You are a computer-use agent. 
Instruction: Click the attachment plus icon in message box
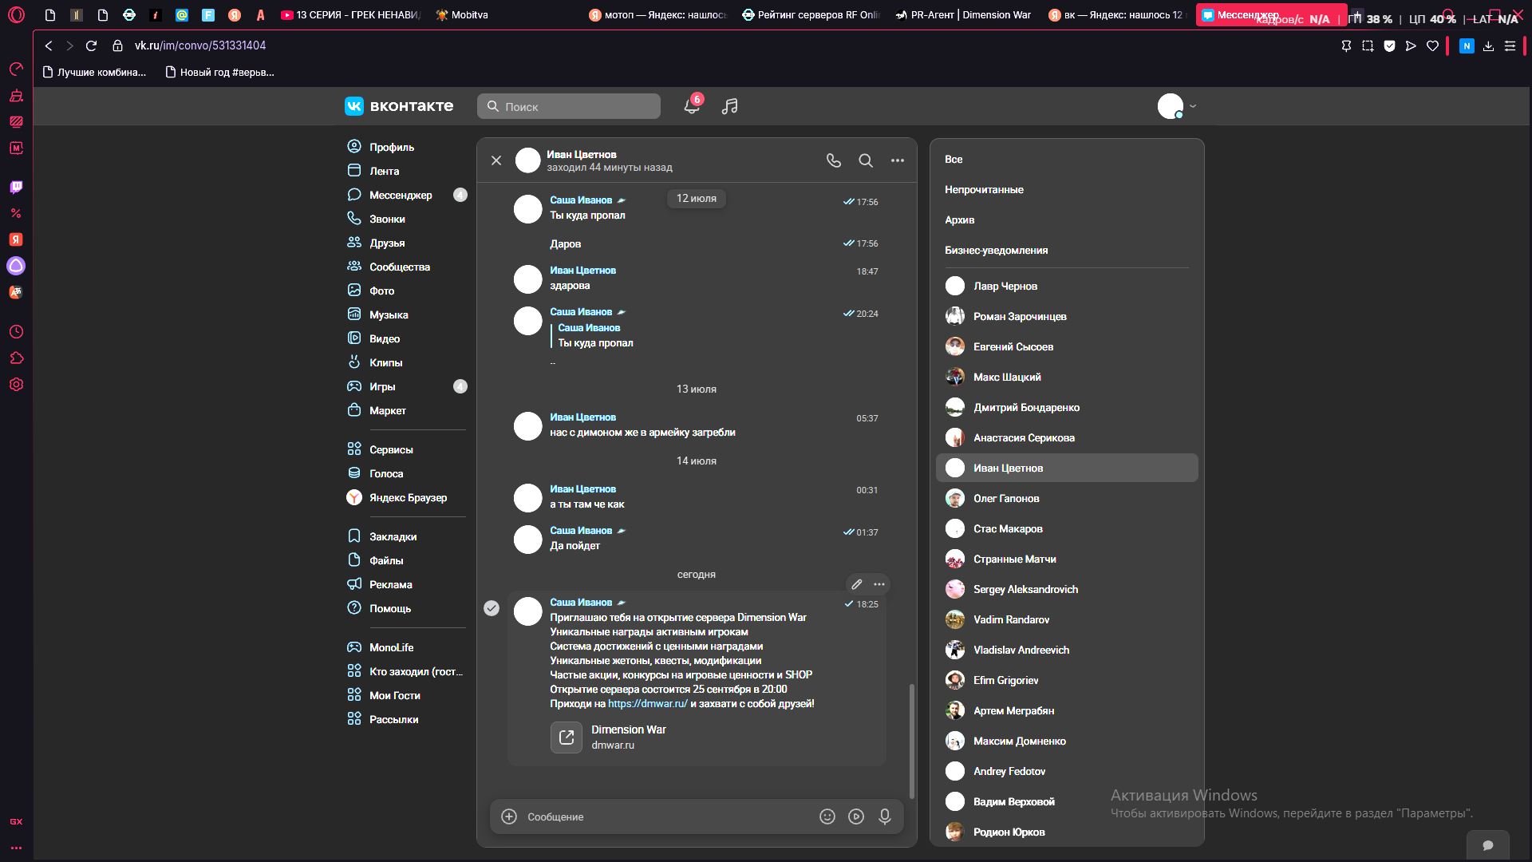[x=509, y=817]
